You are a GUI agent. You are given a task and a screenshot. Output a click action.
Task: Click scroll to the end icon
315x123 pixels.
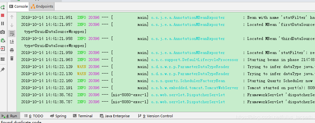point(12,42)
